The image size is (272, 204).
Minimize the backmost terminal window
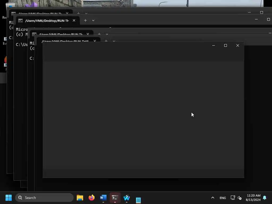249,12
